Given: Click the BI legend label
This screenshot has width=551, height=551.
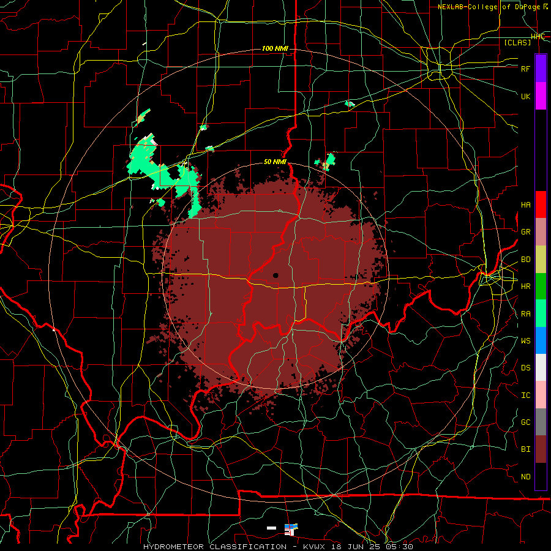Looking at the screenshot, I should point(526,449).
